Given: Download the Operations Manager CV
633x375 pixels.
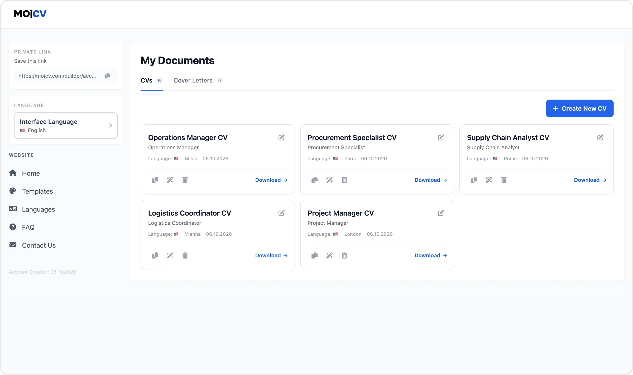Looking at the screenshot, I should pyautogui.click(x=271, y=180).
